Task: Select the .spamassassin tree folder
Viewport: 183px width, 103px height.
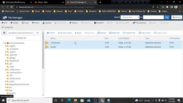Action: (15, 72)
